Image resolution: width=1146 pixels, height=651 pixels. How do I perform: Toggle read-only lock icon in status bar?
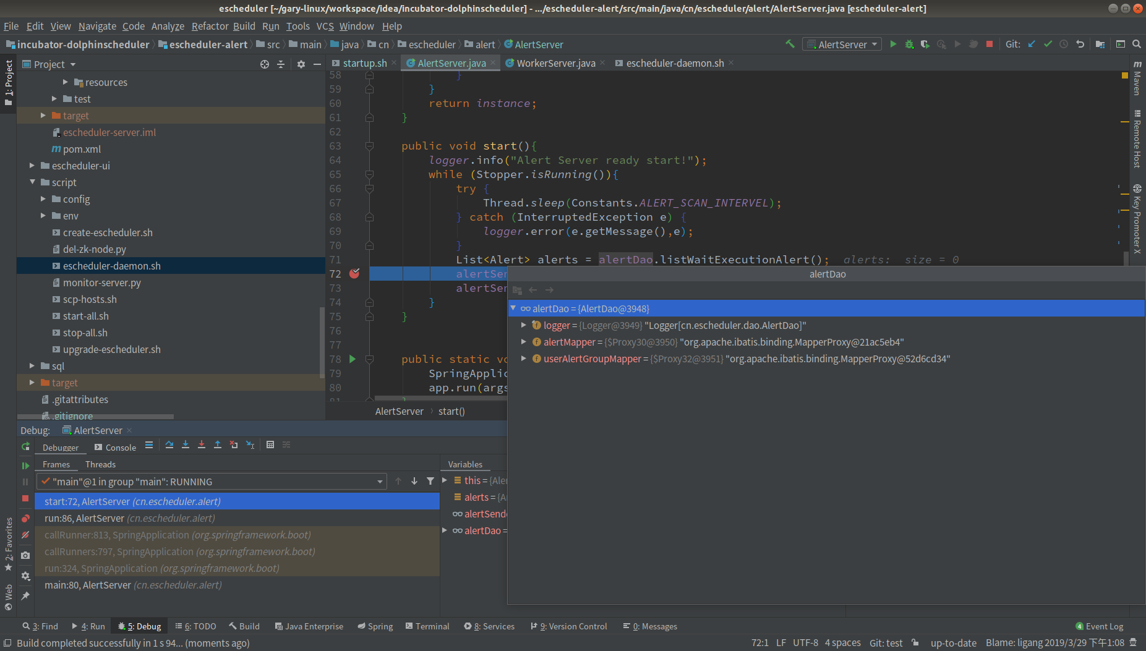coord(916,643)
